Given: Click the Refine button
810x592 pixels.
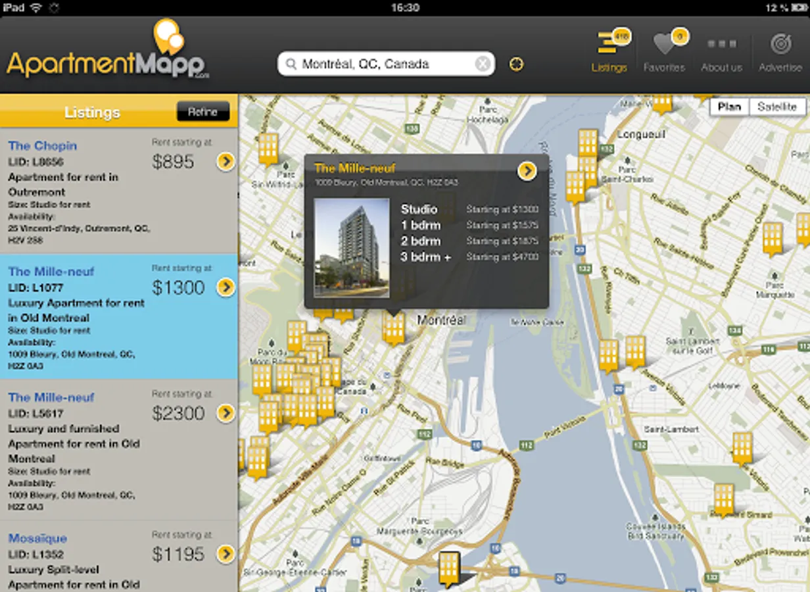Looking at the screenshot, I should (202, 112).
